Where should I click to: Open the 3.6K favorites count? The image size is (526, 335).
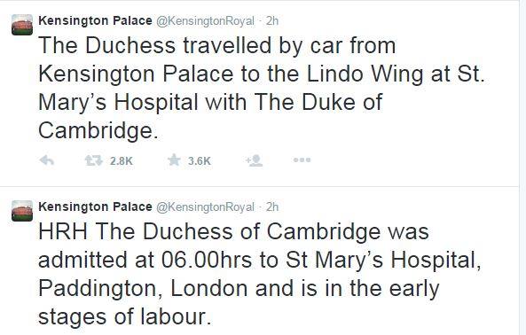click(x=200, y=161)
